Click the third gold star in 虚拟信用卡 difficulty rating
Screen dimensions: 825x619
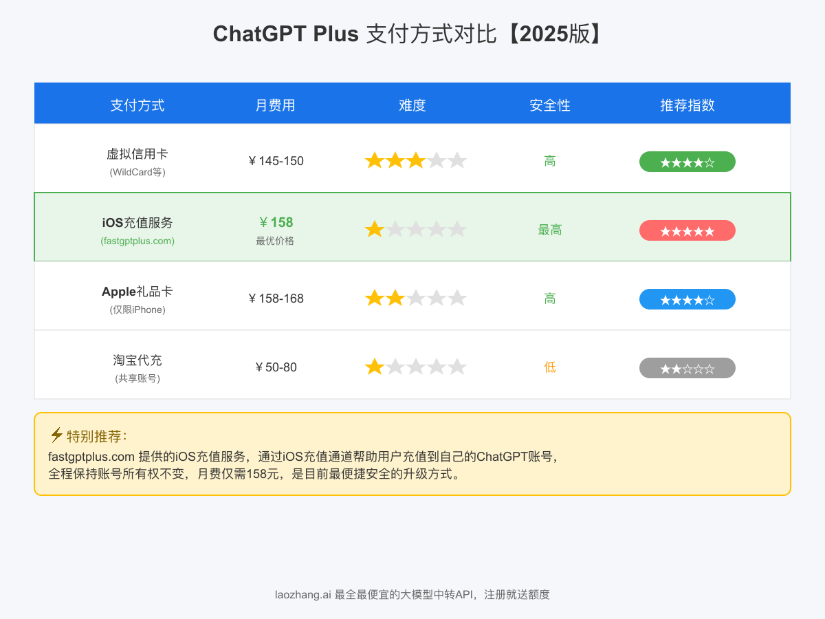[x=416, y=160]
